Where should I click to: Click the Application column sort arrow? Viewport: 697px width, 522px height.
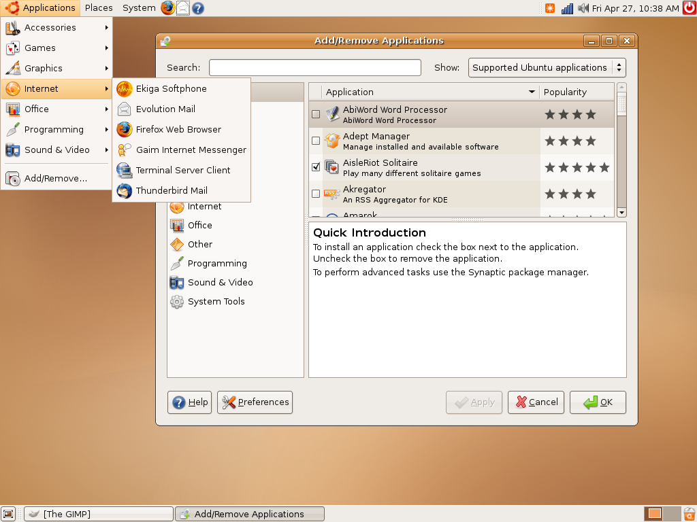[x=532, y=92]
